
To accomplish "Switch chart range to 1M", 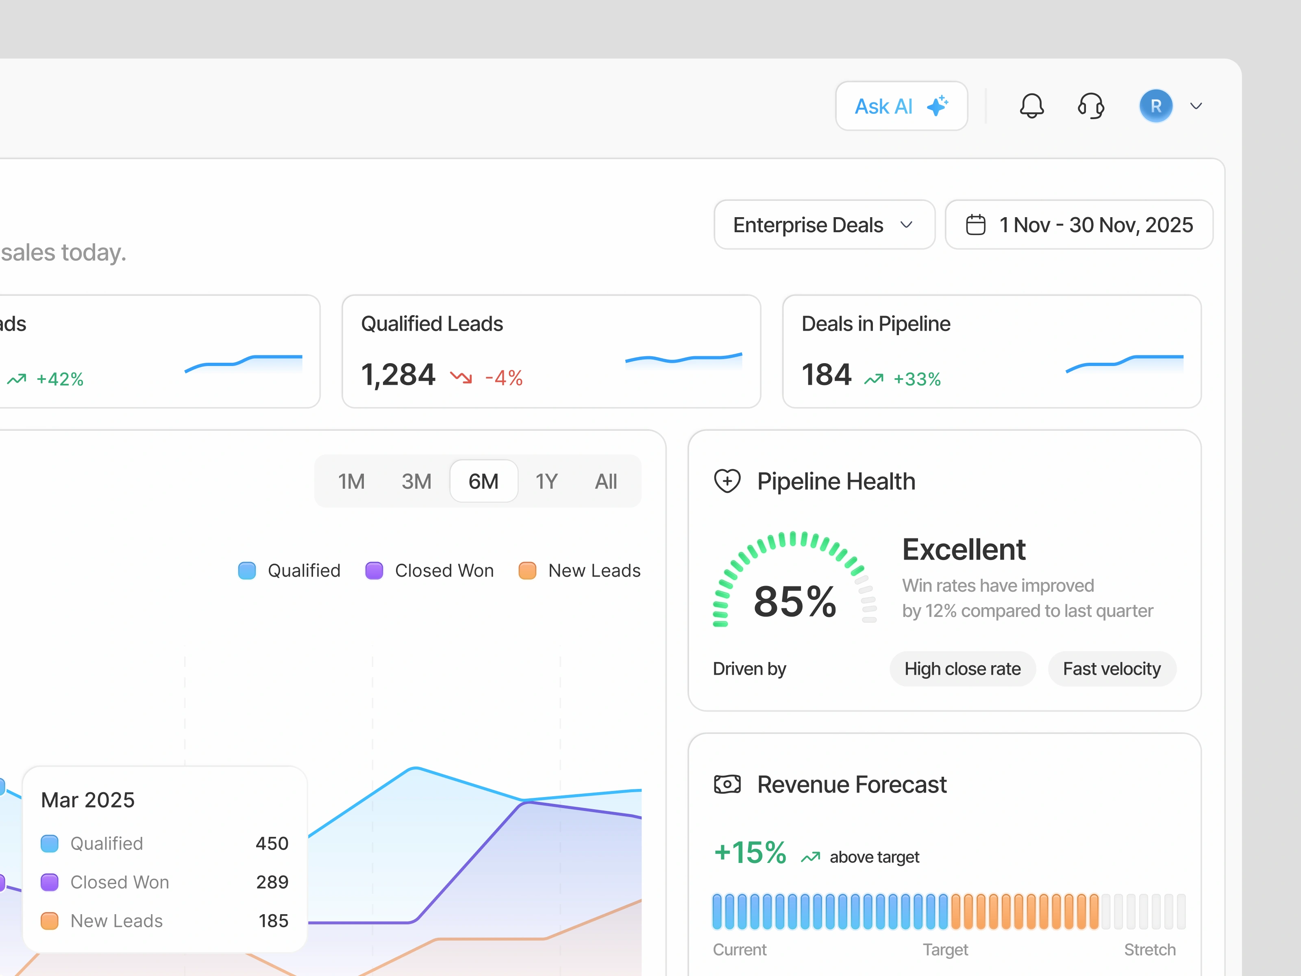I will (x=351, y=481).
